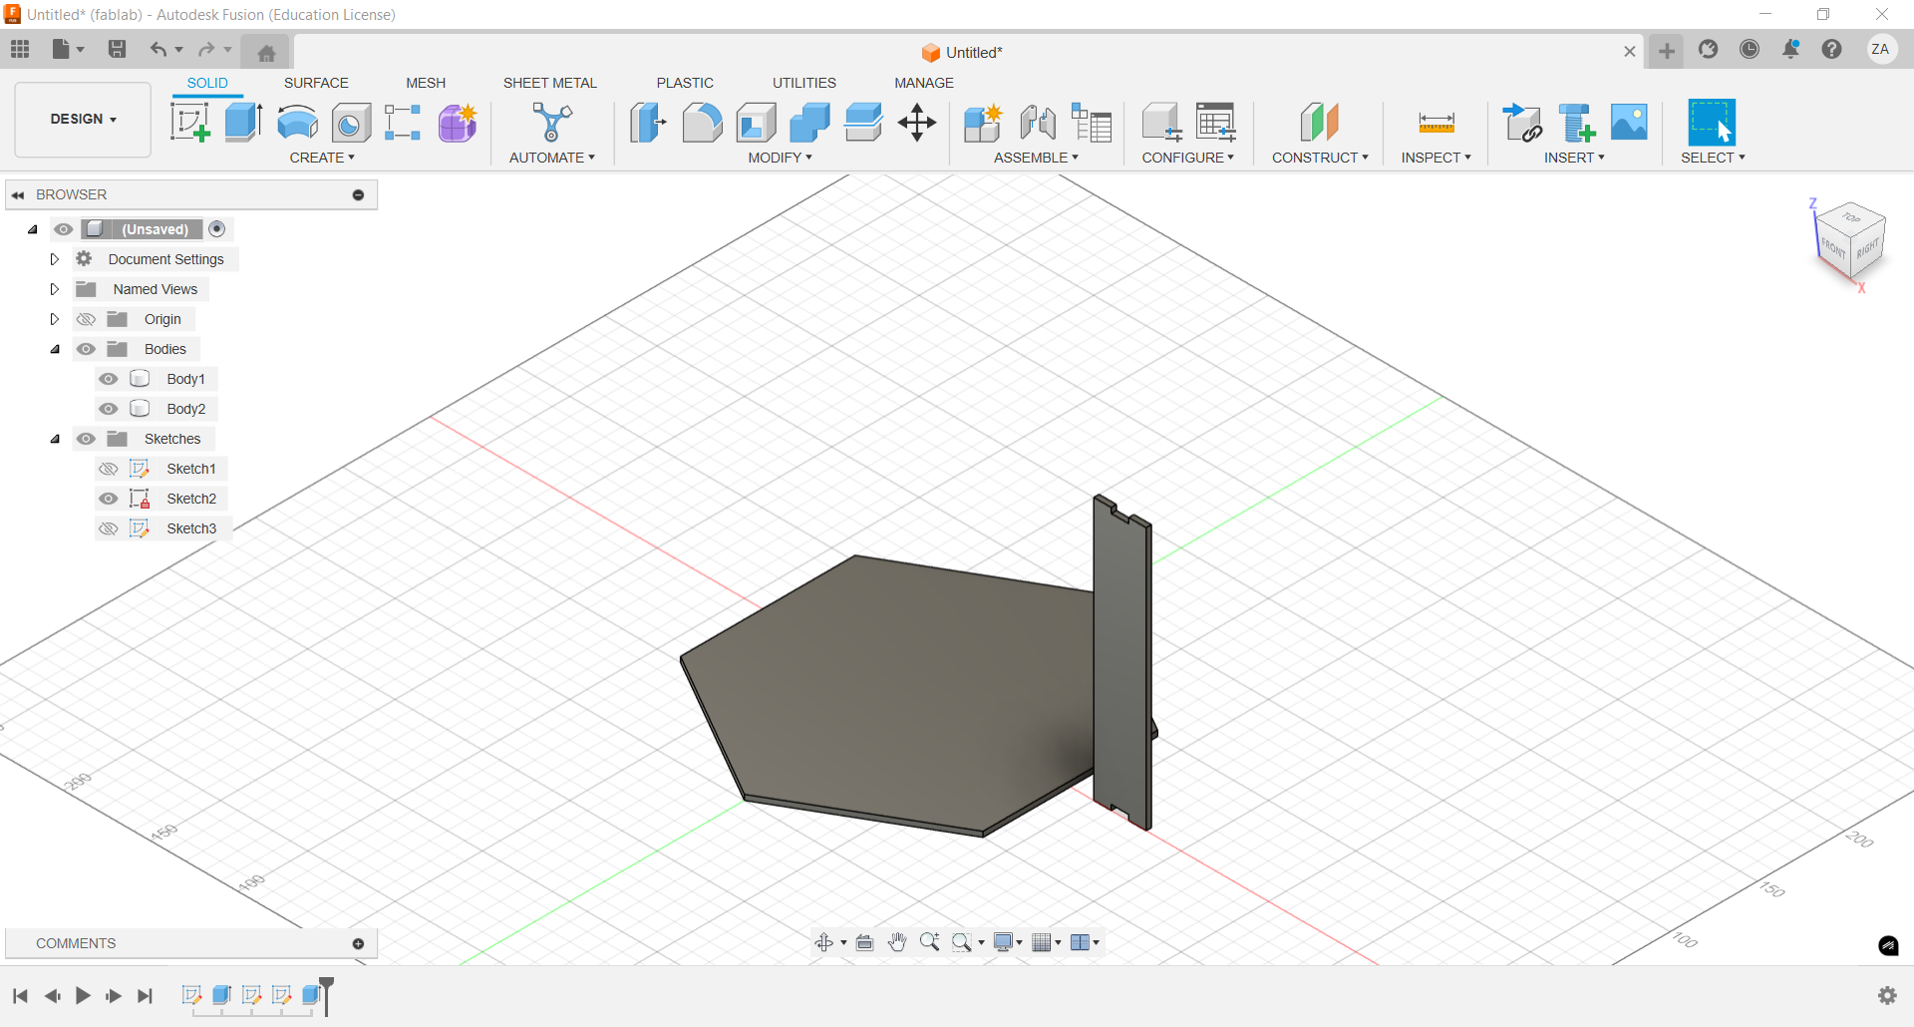Select the Fillet tool
This screenshot has width=1914, height=1027.
pos(702,123)
